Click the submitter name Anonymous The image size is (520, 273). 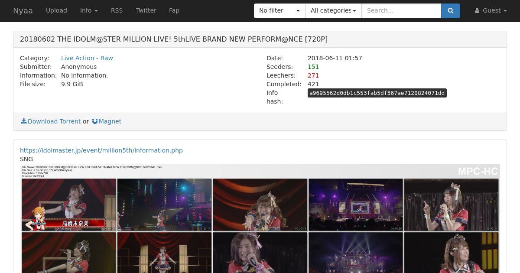coord(79,67)
